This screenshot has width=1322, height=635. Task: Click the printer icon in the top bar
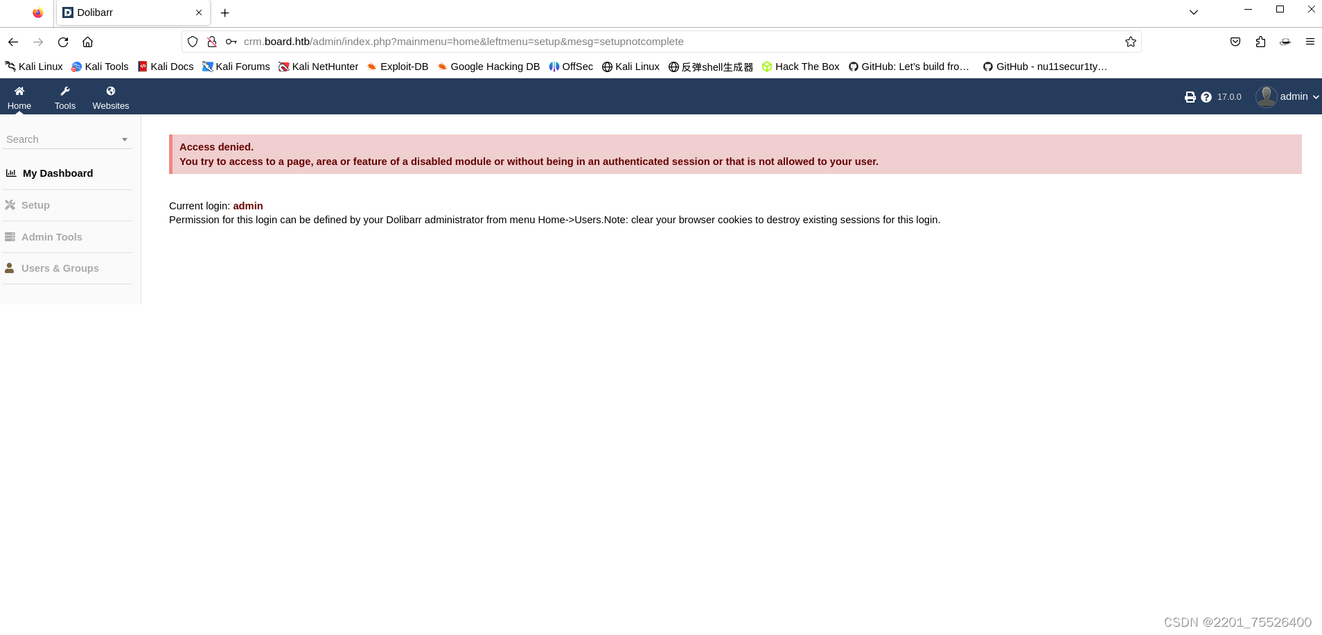(x=1190, y=97)
